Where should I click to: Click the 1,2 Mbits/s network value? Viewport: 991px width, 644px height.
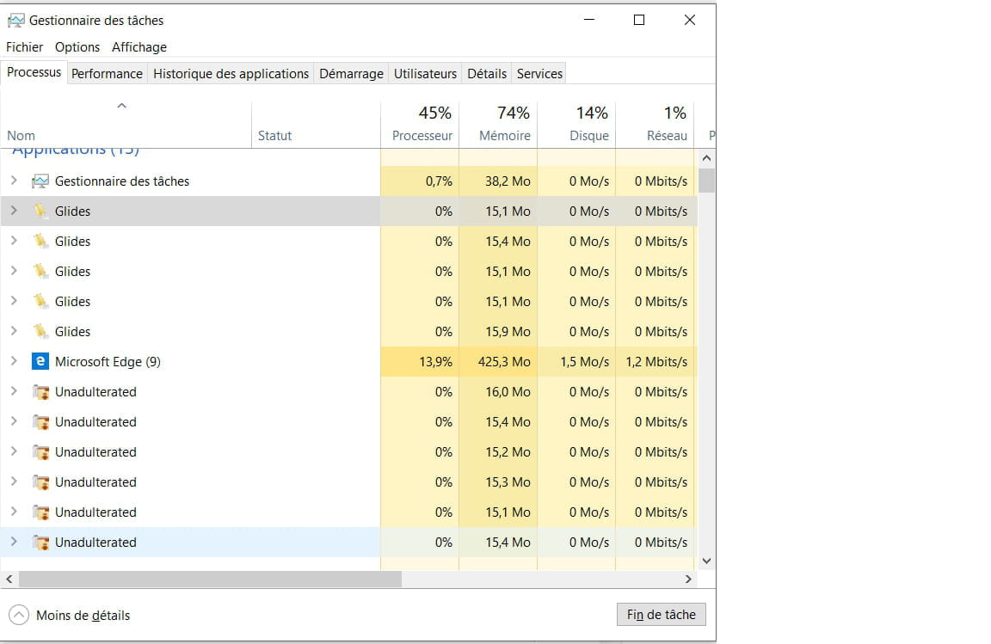(x=656, y=361)
